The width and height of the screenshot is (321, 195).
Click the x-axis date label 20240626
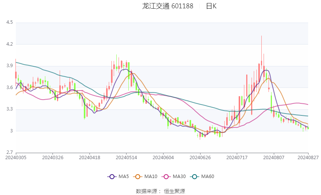(200, 158)
